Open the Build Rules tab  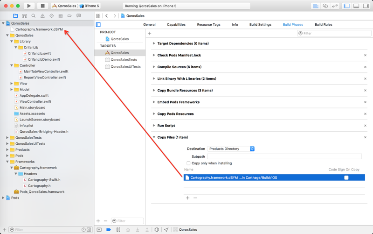tap(323, 25)
